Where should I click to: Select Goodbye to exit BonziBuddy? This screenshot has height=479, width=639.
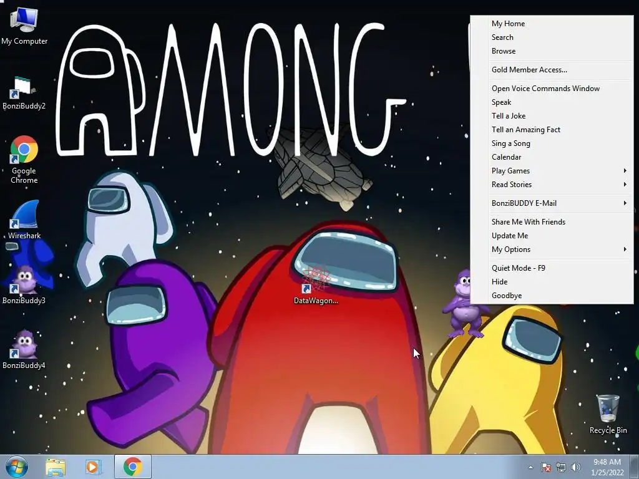click(x=552, y=295)
